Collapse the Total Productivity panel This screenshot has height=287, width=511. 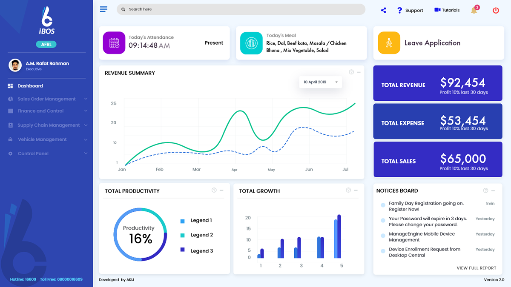(221, 190)
